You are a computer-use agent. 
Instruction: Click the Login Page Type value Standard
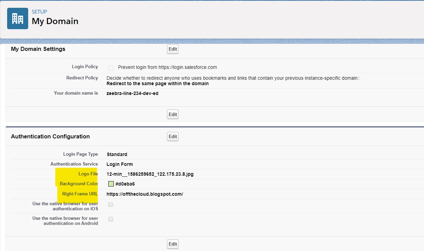tap(117, 154)
